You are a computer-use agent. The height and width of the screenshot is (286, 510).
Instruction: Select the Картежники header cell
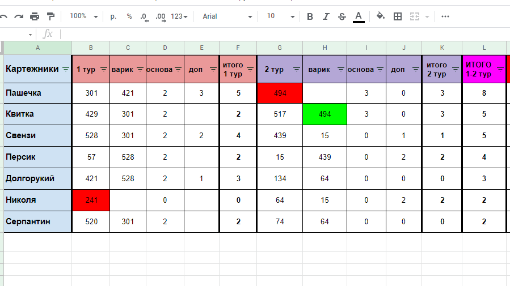[38, 69]
